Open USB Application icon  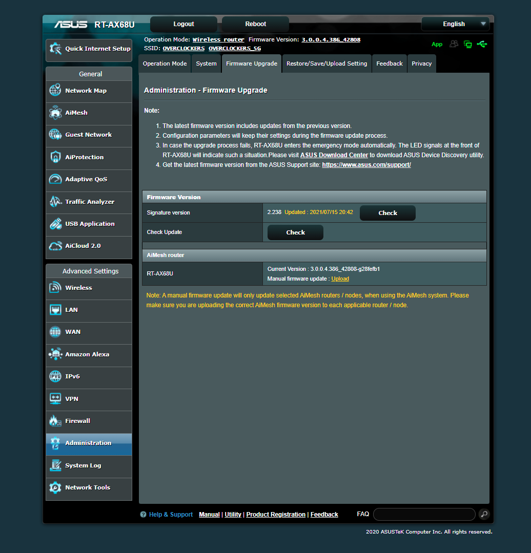click(x=55, y=224)
